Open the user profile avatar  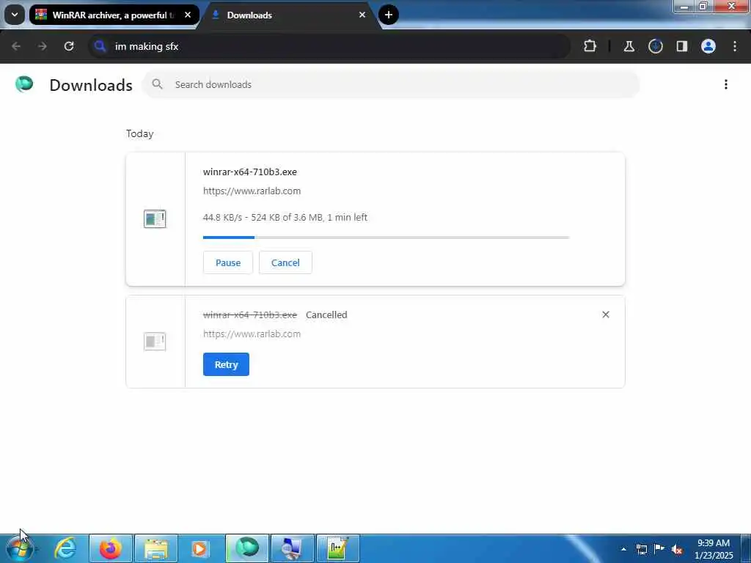click(708, 46)
